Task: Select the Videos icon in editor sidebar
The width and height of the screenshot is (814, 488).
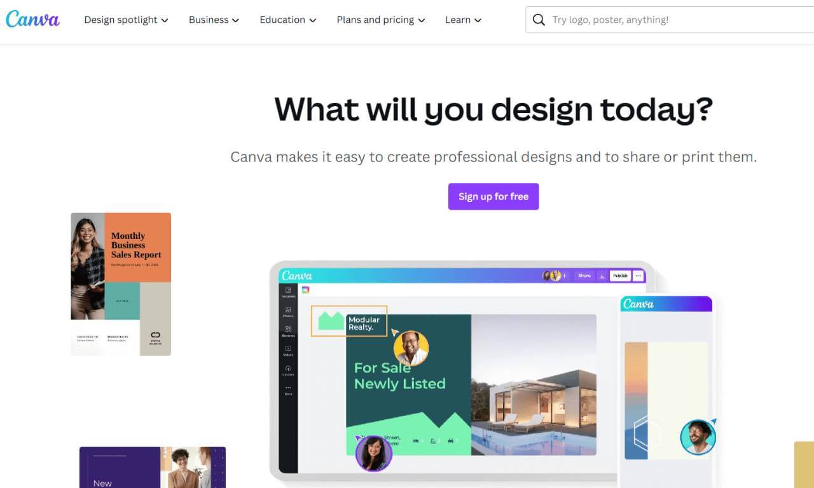Action: tap(288, 350)
